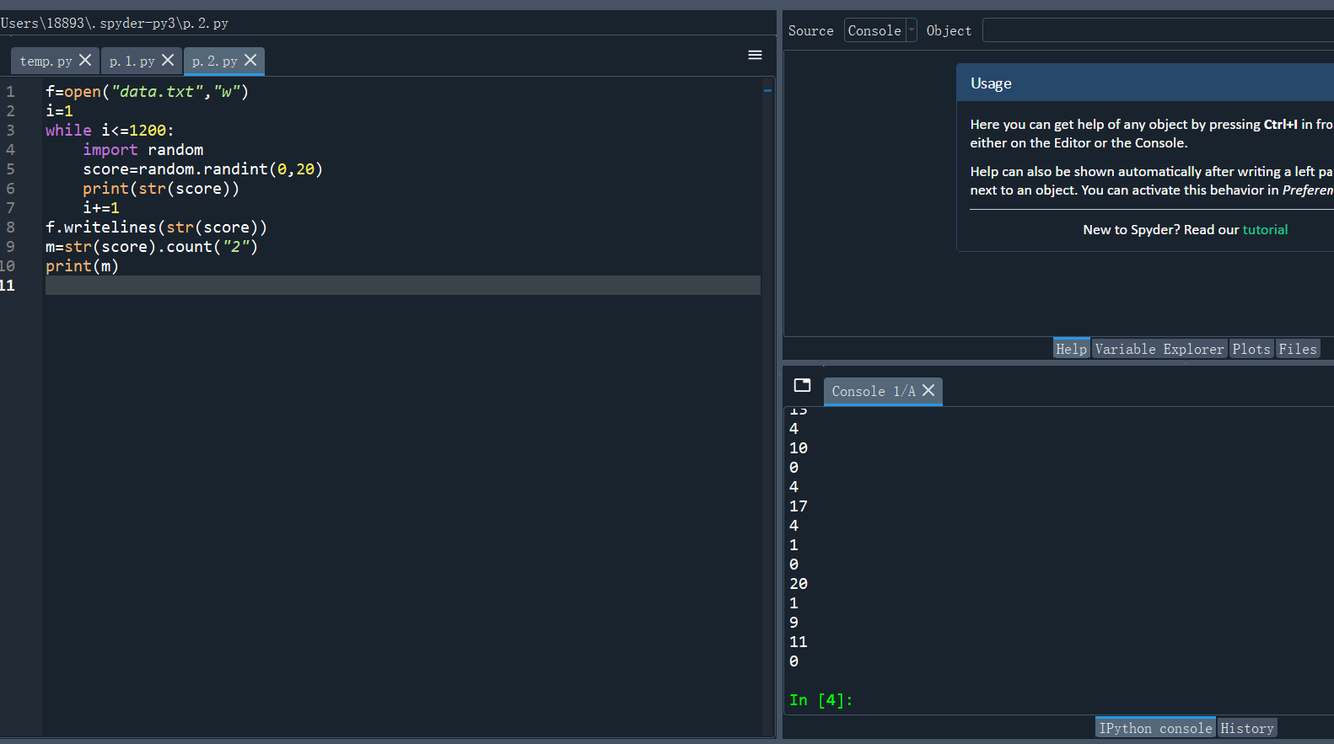Click the console output value 20
The width and height of the screenshot is (1334, 744).
tap(799, 584)
